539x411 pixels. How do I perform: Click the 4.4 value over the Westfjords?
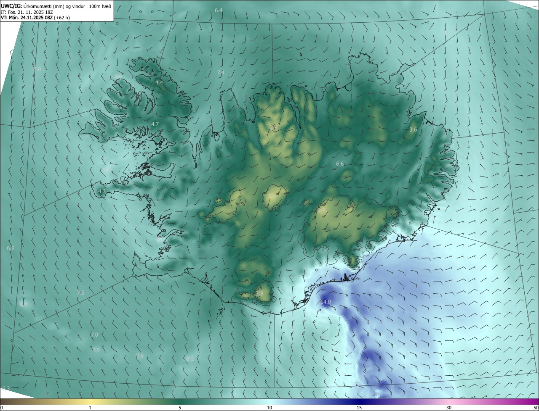point(159,83)
